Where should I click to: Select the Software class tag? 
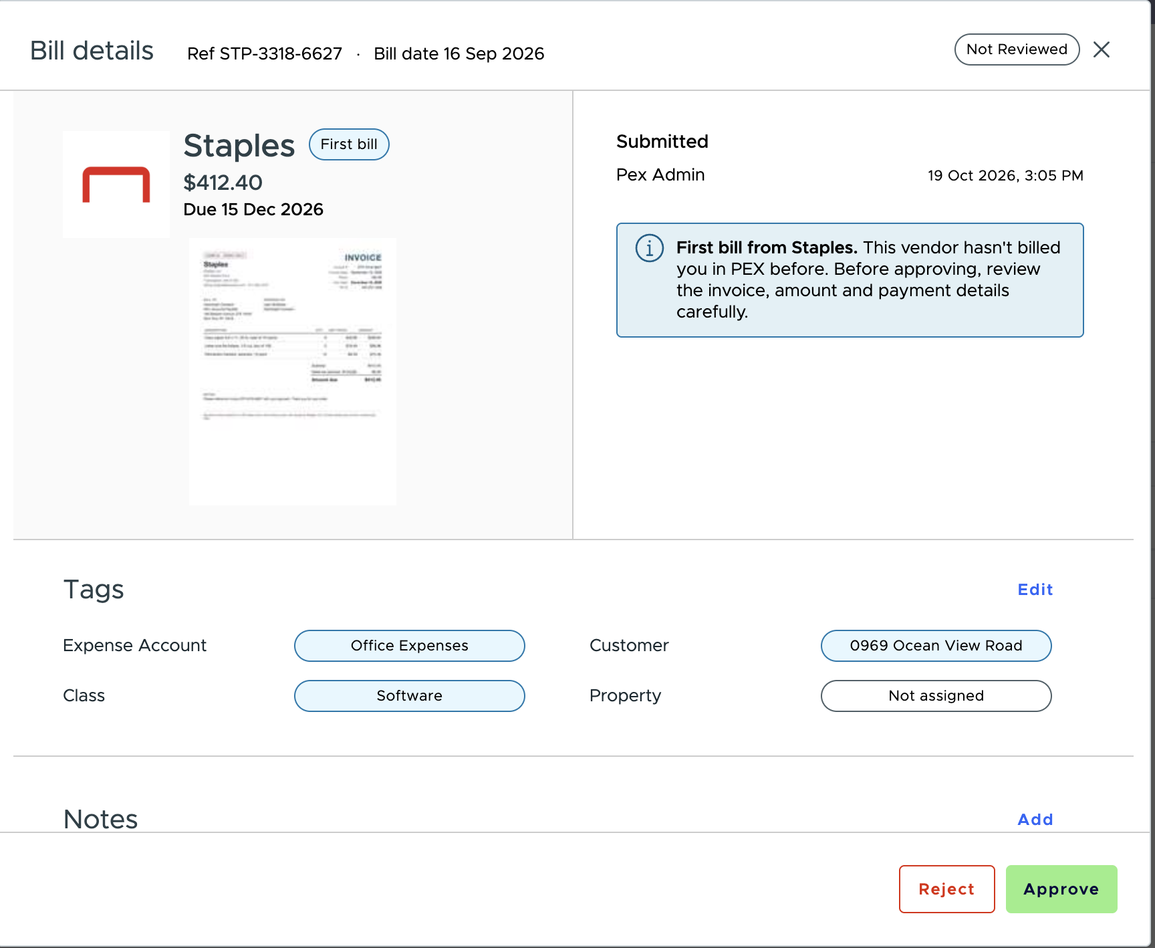[410, 696]
